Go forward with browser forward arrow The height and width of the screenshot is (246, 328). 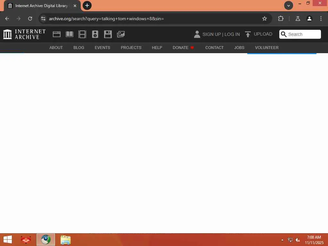click(18, 19)
